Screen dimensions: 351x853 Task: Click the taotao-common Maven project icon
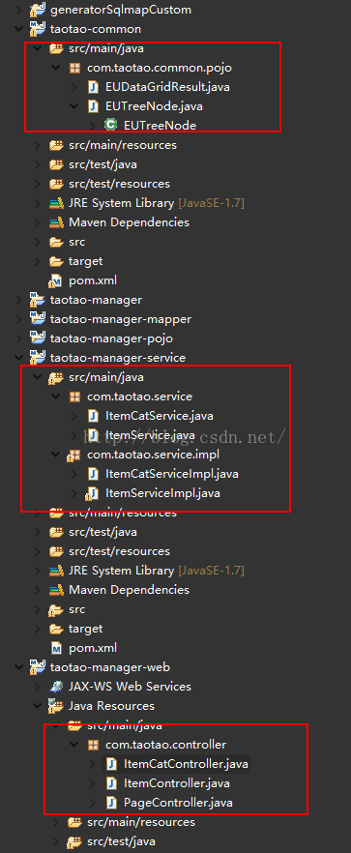point(38,29)
